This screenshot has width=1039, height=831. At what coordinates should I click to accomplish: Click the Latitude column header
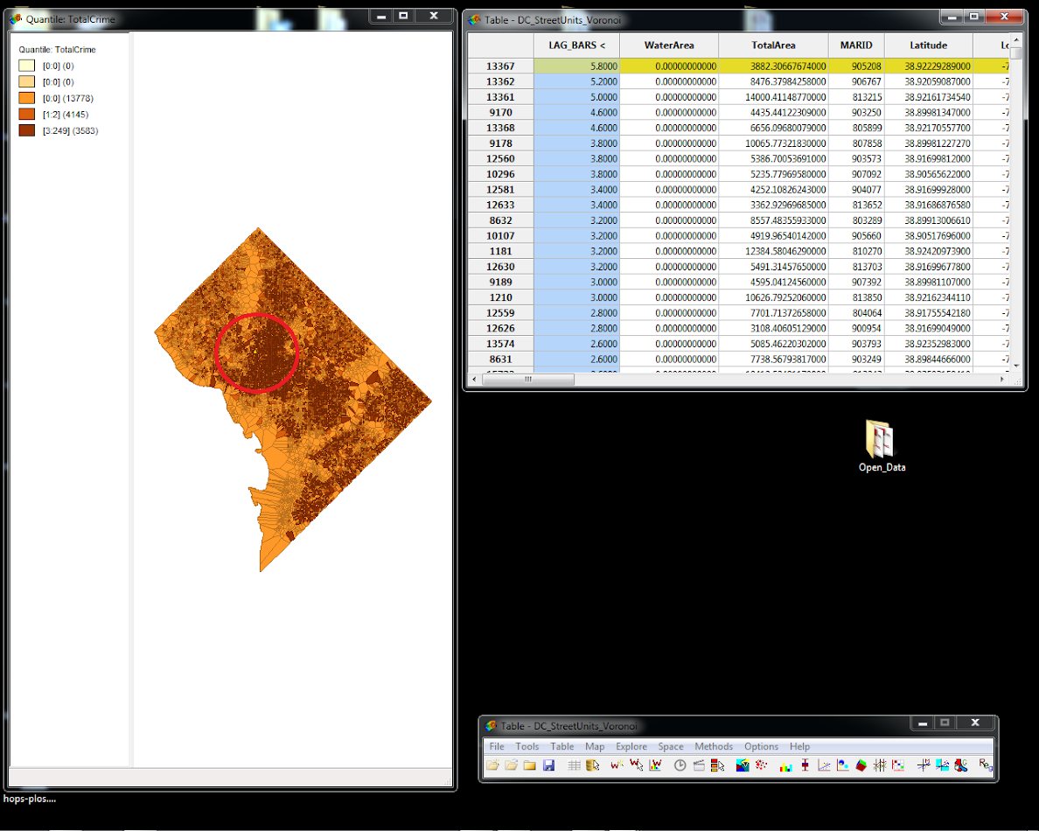(x=928, y=45)
